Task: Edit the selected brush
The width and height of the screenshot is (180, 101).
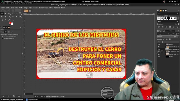Action: click(159, 27)
